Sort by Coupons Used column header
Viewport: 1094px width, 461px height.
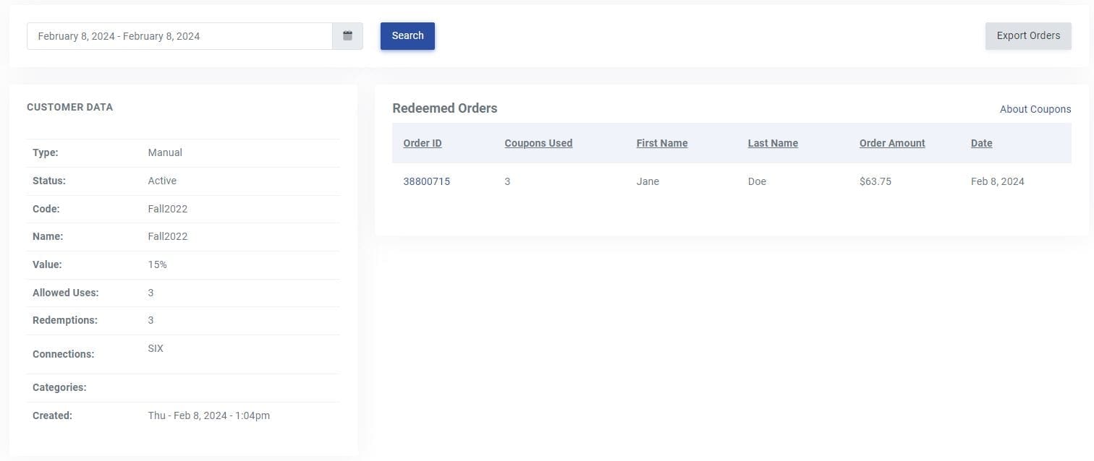pos(538,143)
